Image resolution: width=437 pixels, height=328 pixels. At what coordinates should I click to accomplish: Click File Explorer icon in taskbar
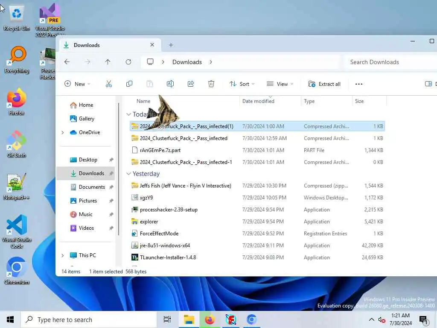click(189, 319)
